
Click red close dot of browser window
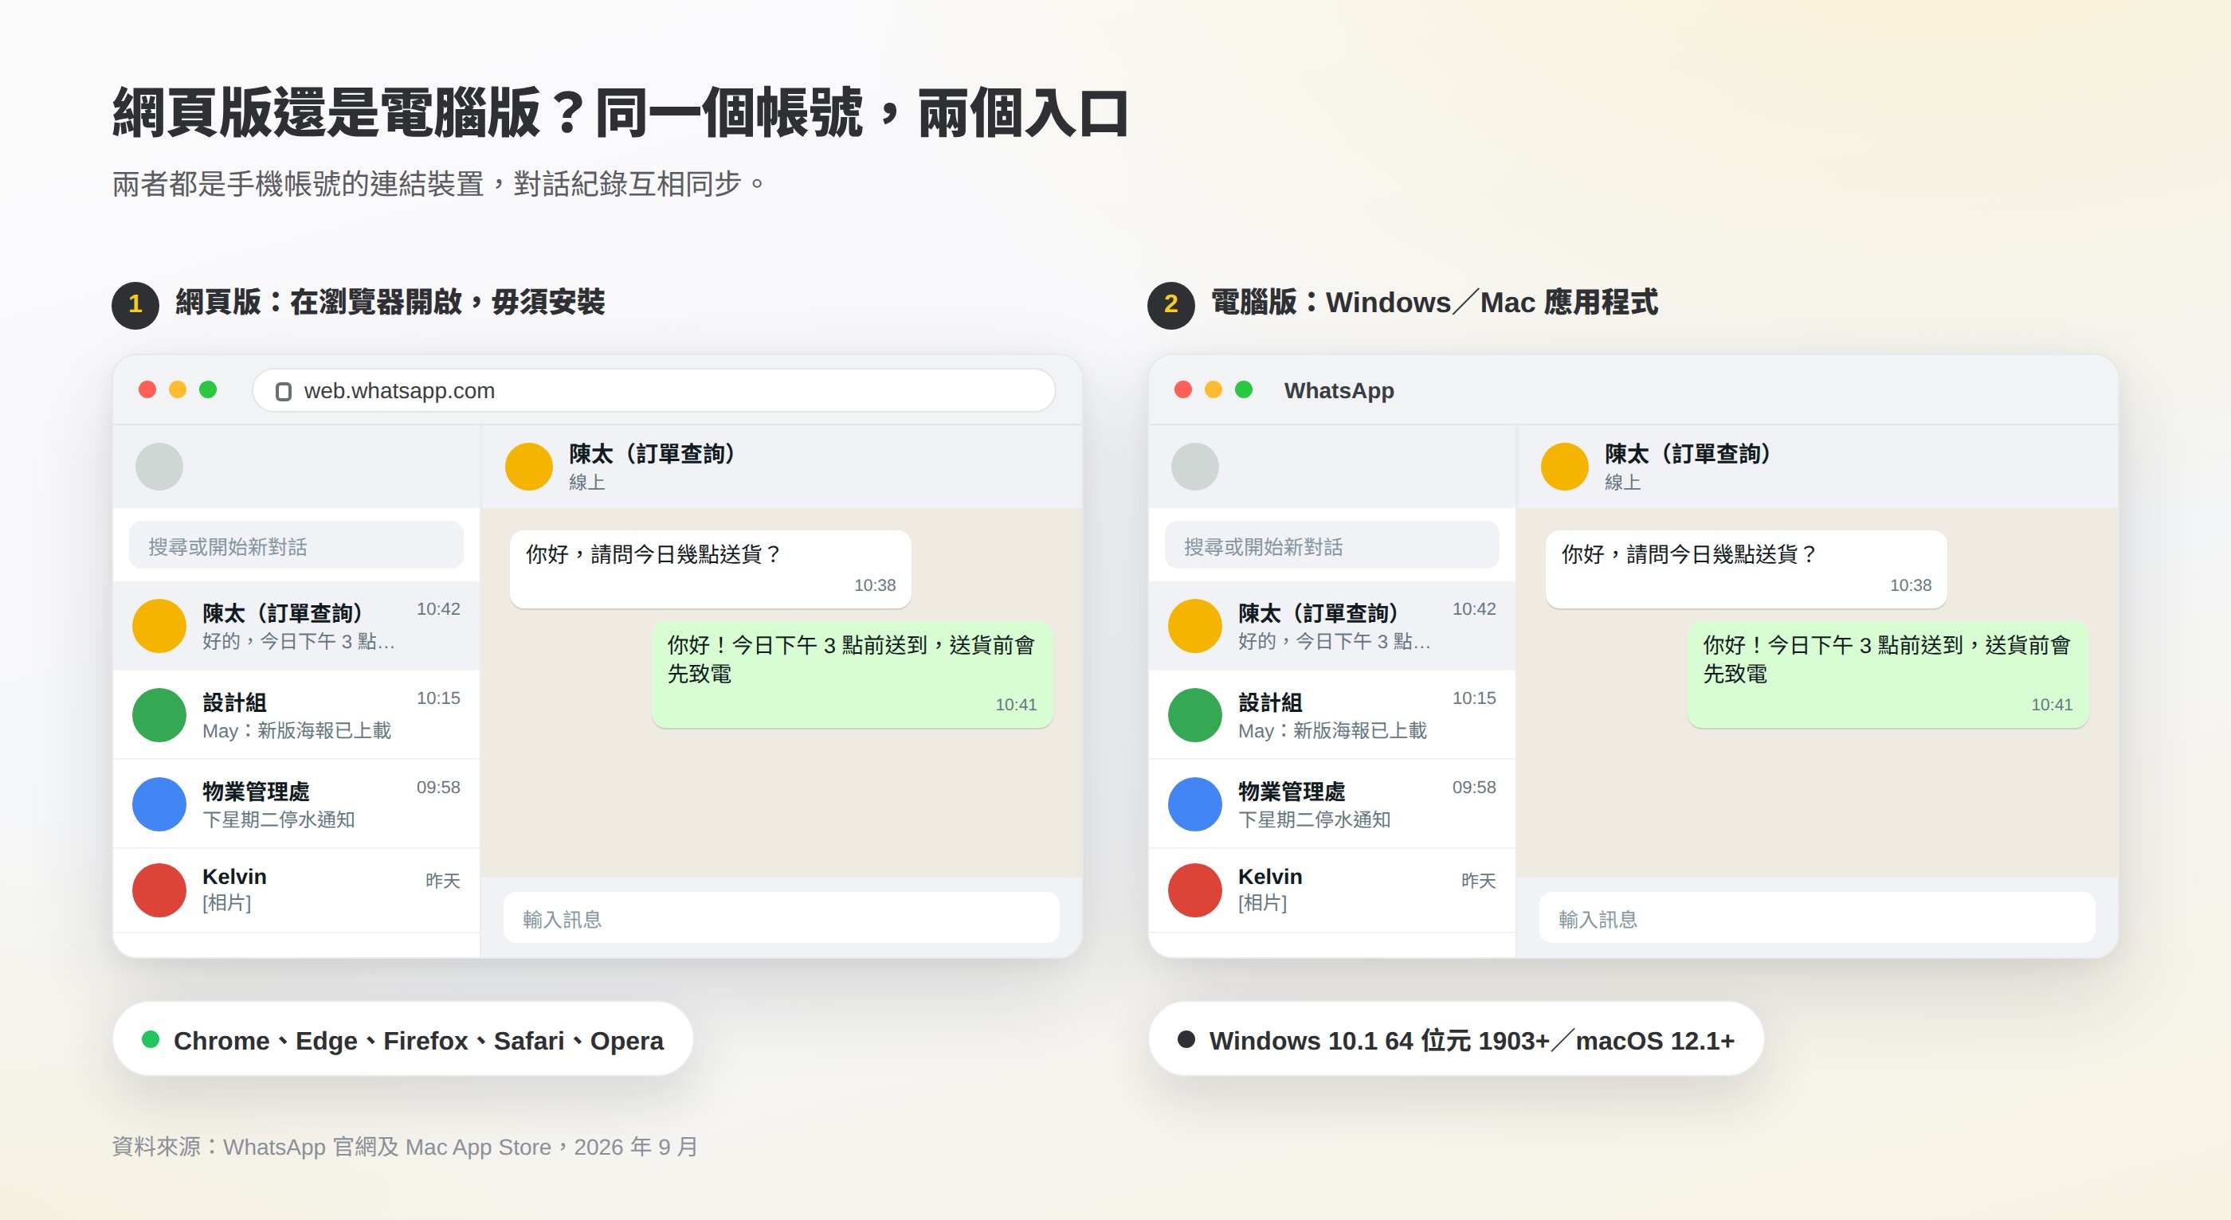pyautogui.click(x=147, y=389)
